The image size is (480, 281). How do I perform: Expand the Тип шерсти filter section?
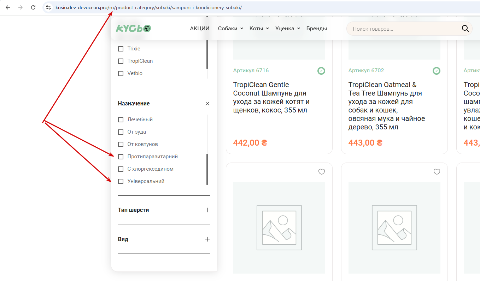[x=207, y=210]
